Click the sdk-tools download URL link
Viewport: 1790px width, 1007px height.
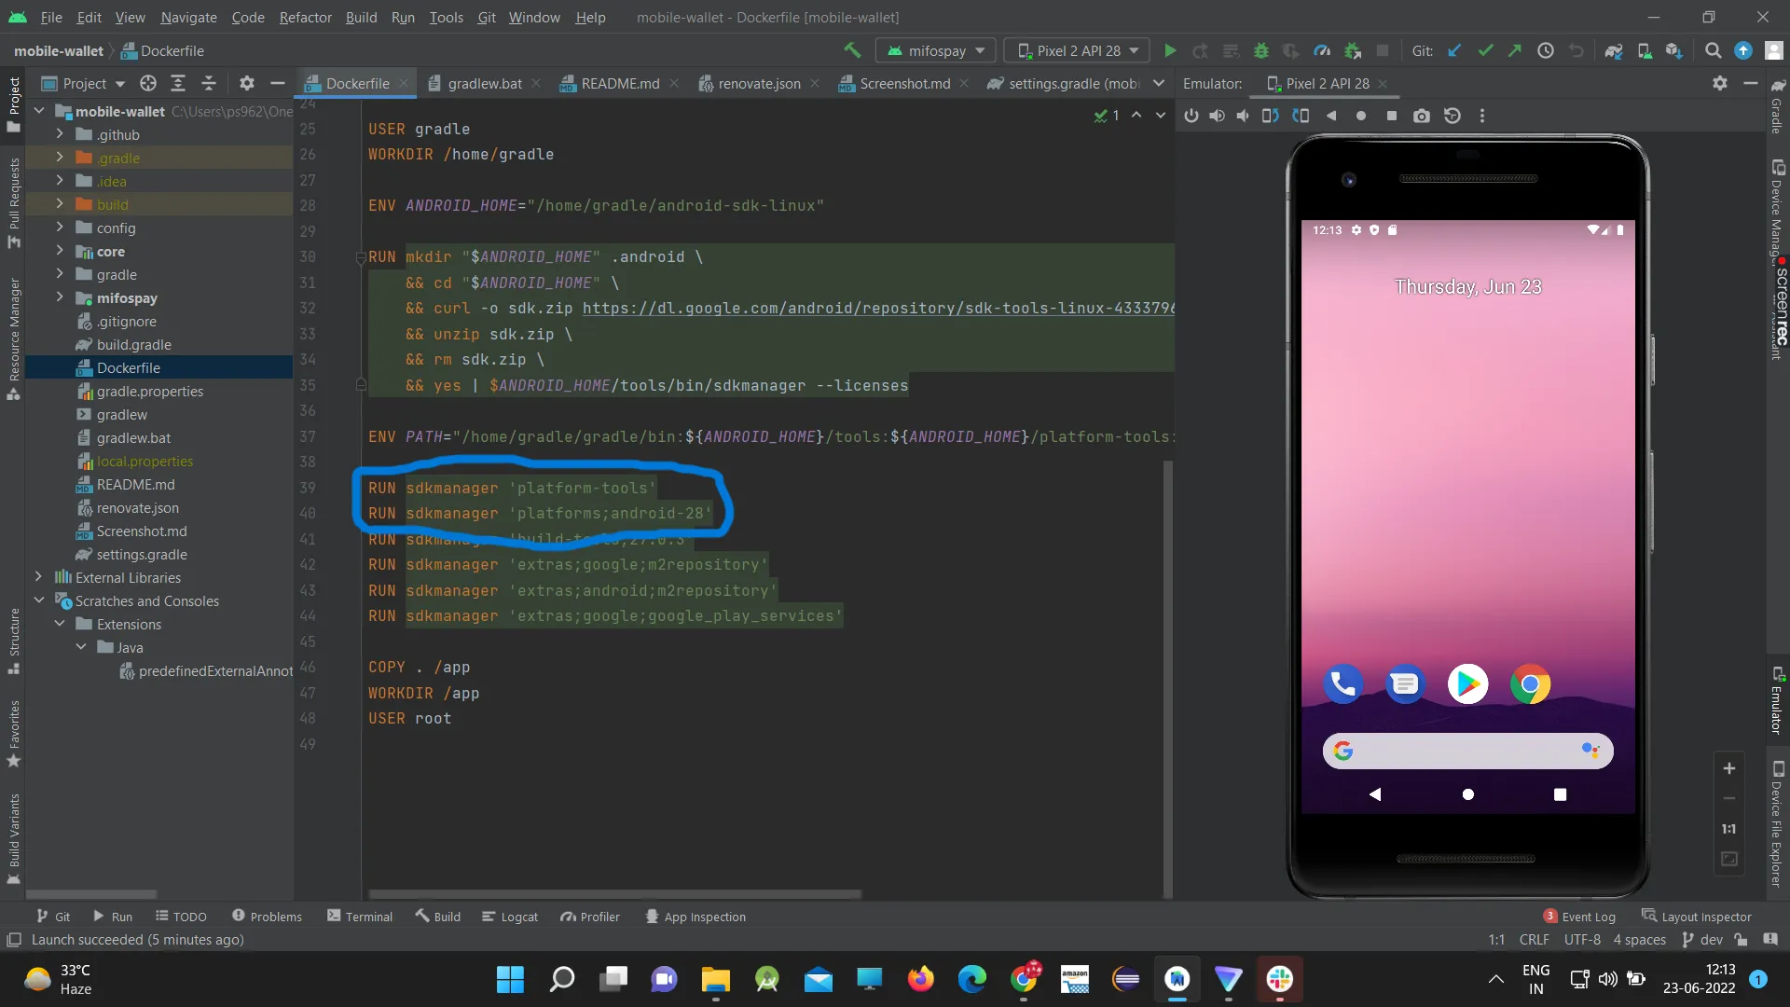876,309
